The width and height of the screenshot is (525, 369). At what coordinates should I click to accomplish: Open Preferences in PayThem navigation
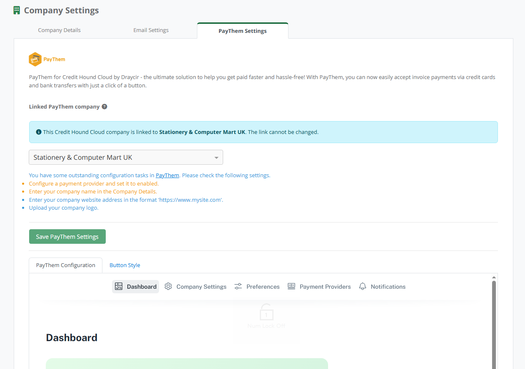coord(257,286)
